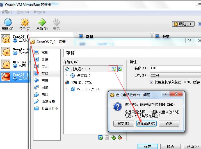Open the 共享文件夹 (Shared folders) category
This screenshot has height=149, width=201.
47,109
